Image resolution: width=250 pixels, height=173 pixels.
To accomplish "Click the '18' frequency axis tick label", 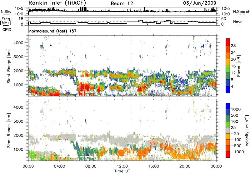I will pos(21,19).
